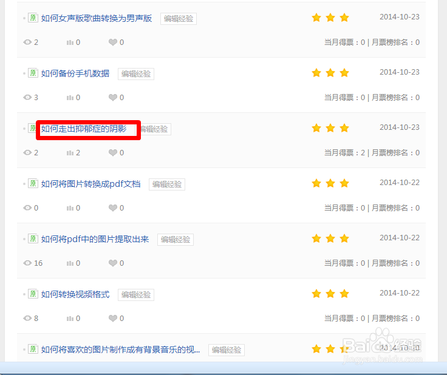The width and height of the screenshot is (447, 375).
Task: Click the star rating of 如何走出抑郁症的阴影
Action: 330,129
